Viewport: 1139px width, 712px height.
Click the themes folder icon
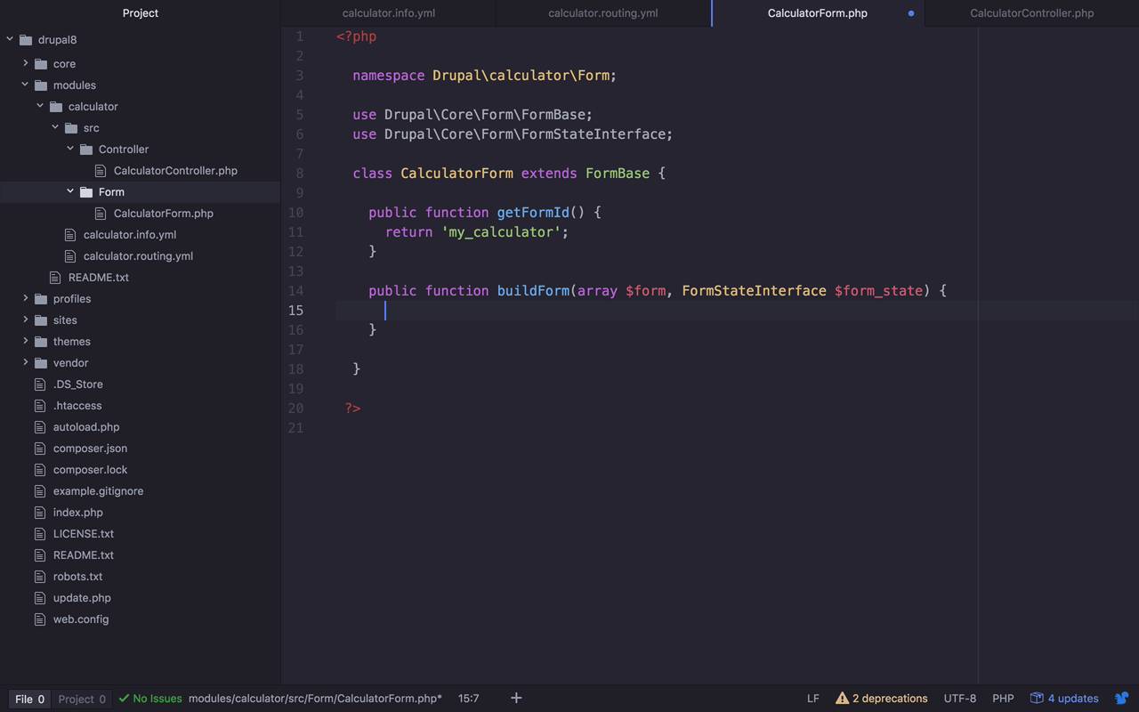click(x=41, y=341)
